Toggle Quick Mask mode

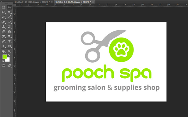3,66
